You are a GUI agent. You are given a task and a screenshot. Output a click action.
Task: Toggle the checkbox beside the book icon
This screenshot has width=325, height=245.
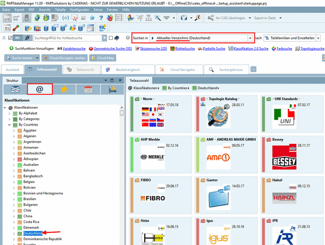click(110, 38)
